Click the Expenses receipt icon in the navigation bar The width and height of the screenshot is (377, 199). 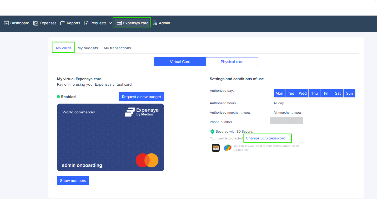36,23
